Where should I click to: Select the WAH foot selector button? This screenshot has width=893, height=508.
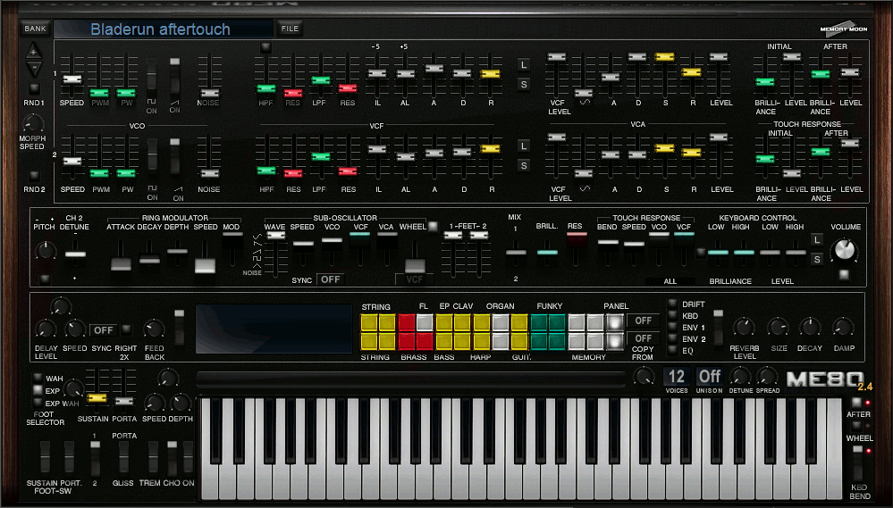pyautogui.click(x=38, y=379)
